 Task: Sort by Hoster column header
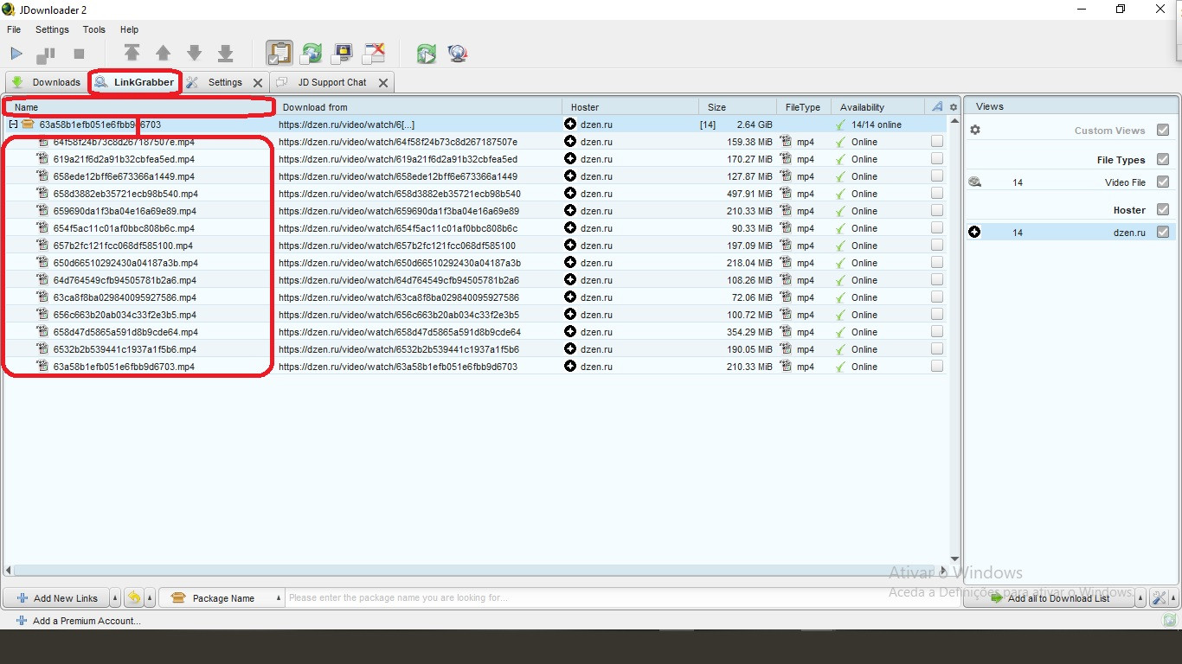tap(630, 107)
